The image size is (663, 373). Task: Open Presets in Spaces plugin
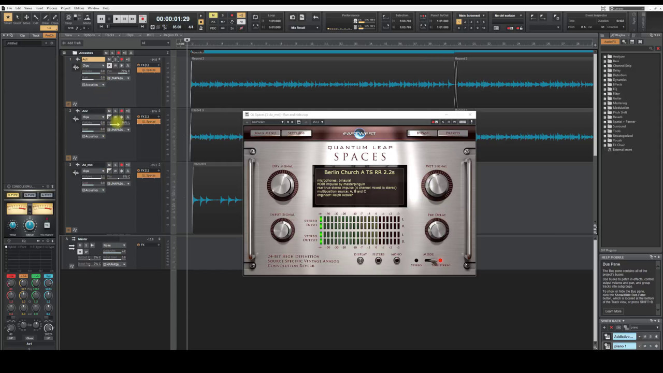pos(453,133)
